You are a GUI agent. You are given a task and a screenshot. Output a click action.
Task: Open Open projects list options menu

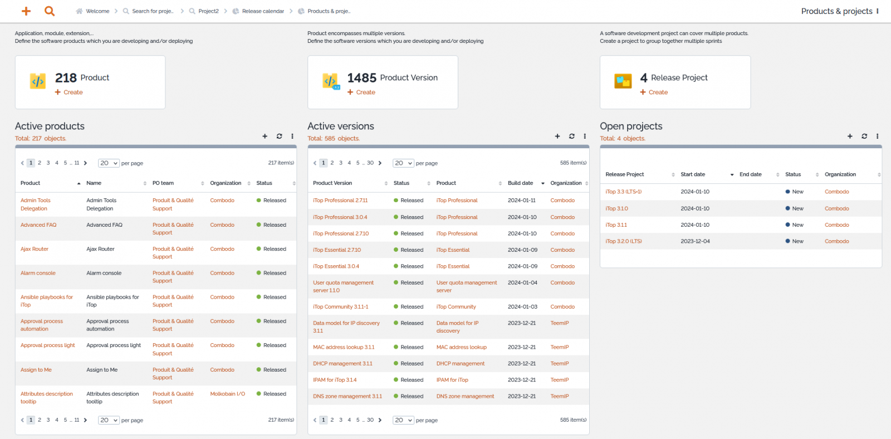click(x=877, y=136)
